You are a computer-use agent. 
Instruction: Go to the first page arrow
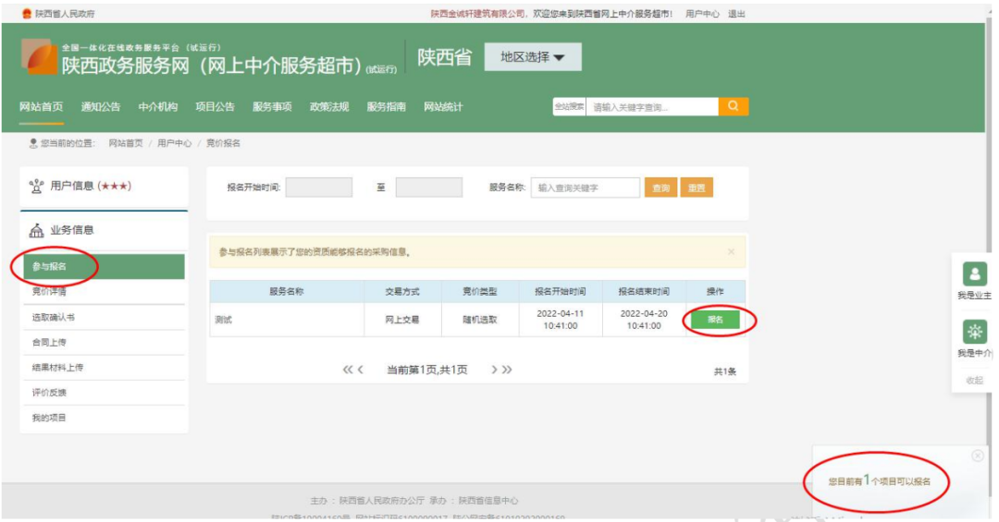click(347, 370)
